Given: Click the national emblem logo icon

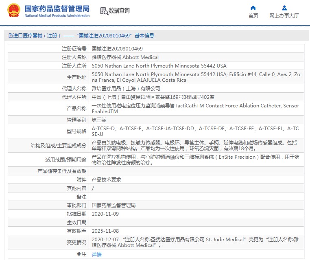Looking at the screenshot, I should [14, 11].
